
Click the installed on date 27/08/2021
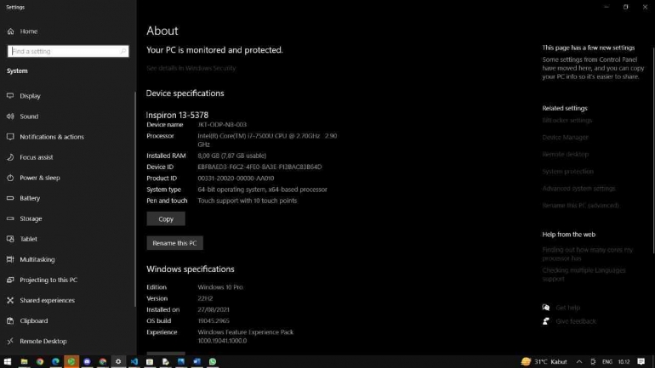(x=214, y=309)
